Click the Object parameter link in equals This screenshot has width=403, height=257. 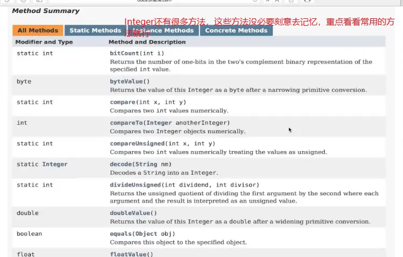tap(146, 234)
